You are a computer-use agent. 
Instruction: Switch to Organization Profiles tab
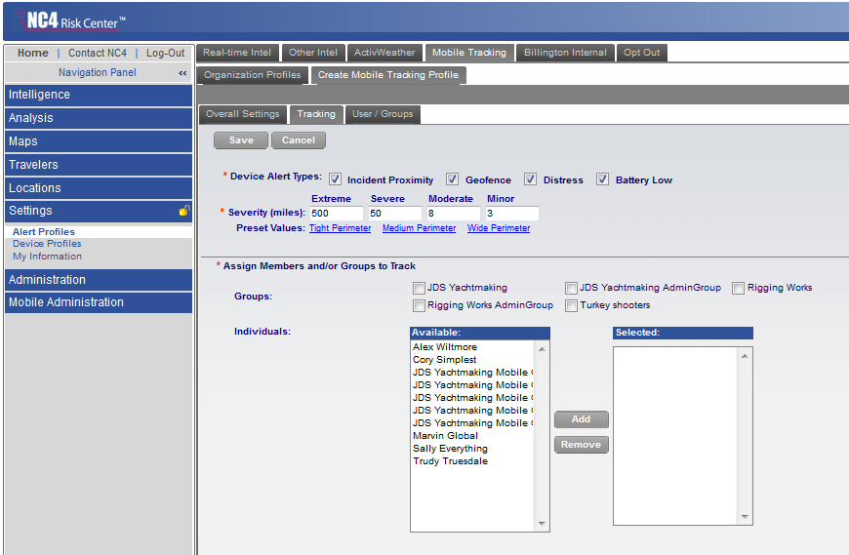[x=253, y=75]
